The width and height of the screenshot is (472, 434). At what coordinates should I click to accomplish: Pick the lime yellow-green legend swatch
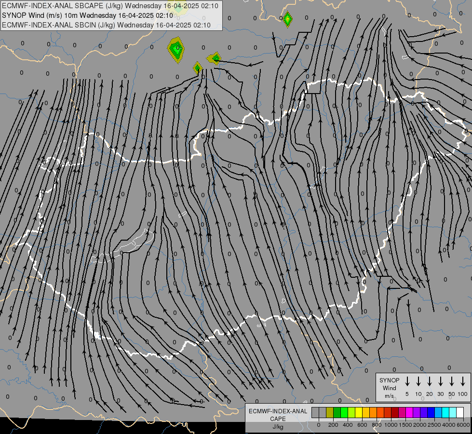(x=351, y=412)
